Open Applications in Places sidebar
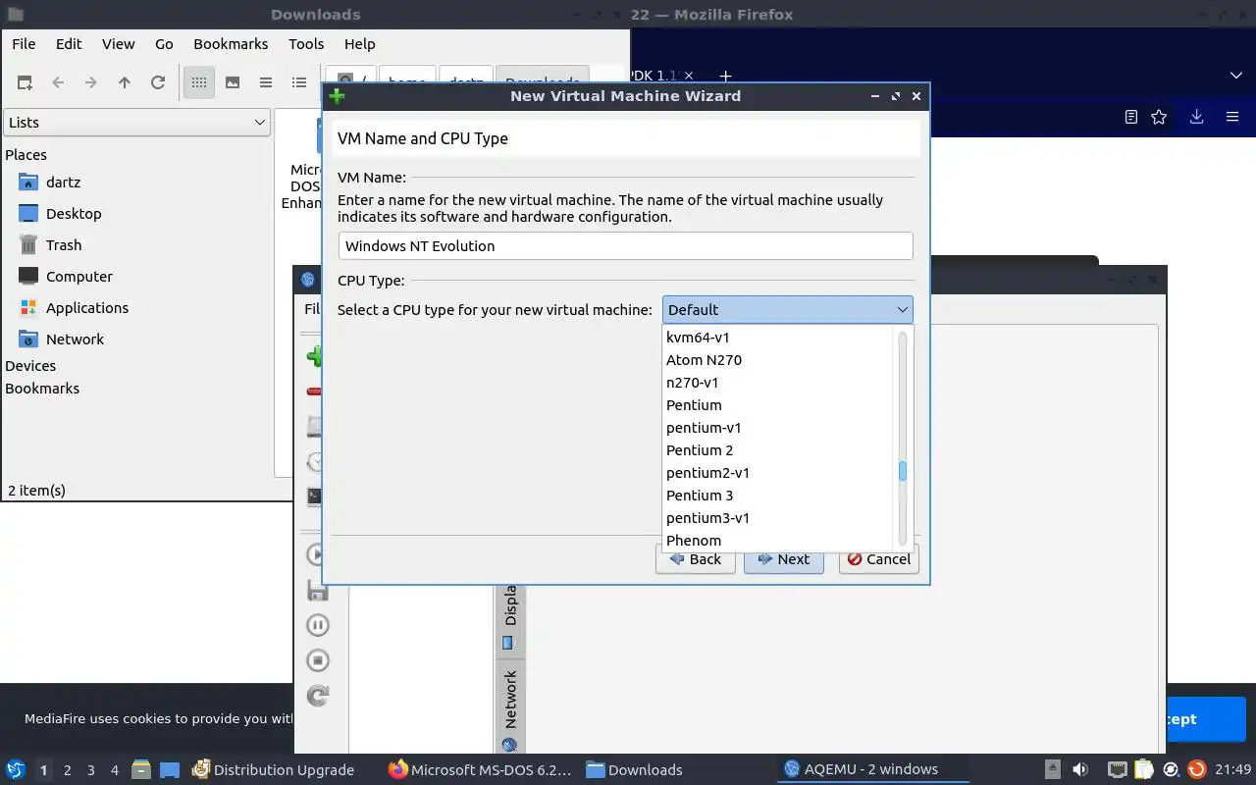 [86, 308]
